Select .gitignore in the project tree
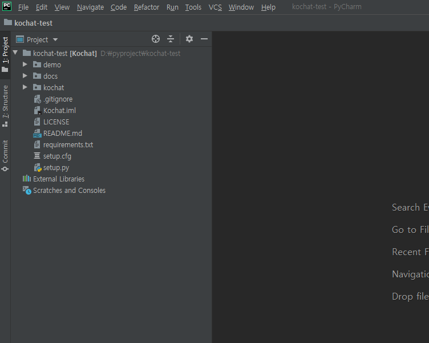The height and width of the screenshot is (343, 429). point(58,99)
